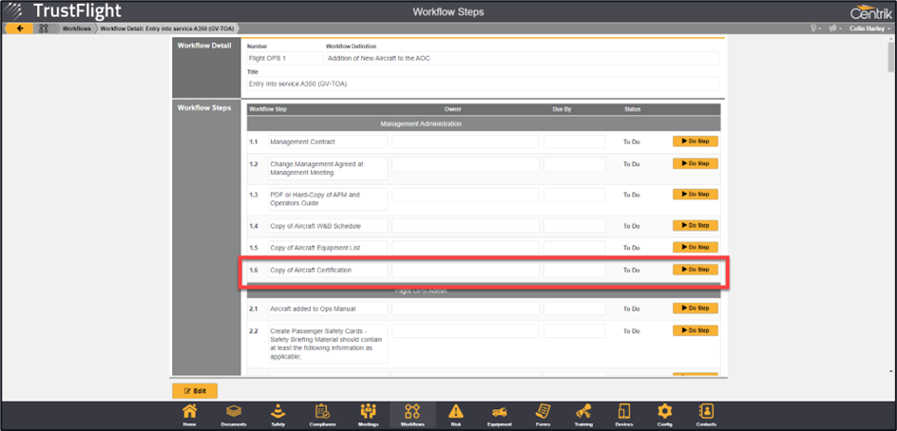Screen dimensions: 897x431
Task: Click the Workflow Detail side panel label
Action: point(204,46)
